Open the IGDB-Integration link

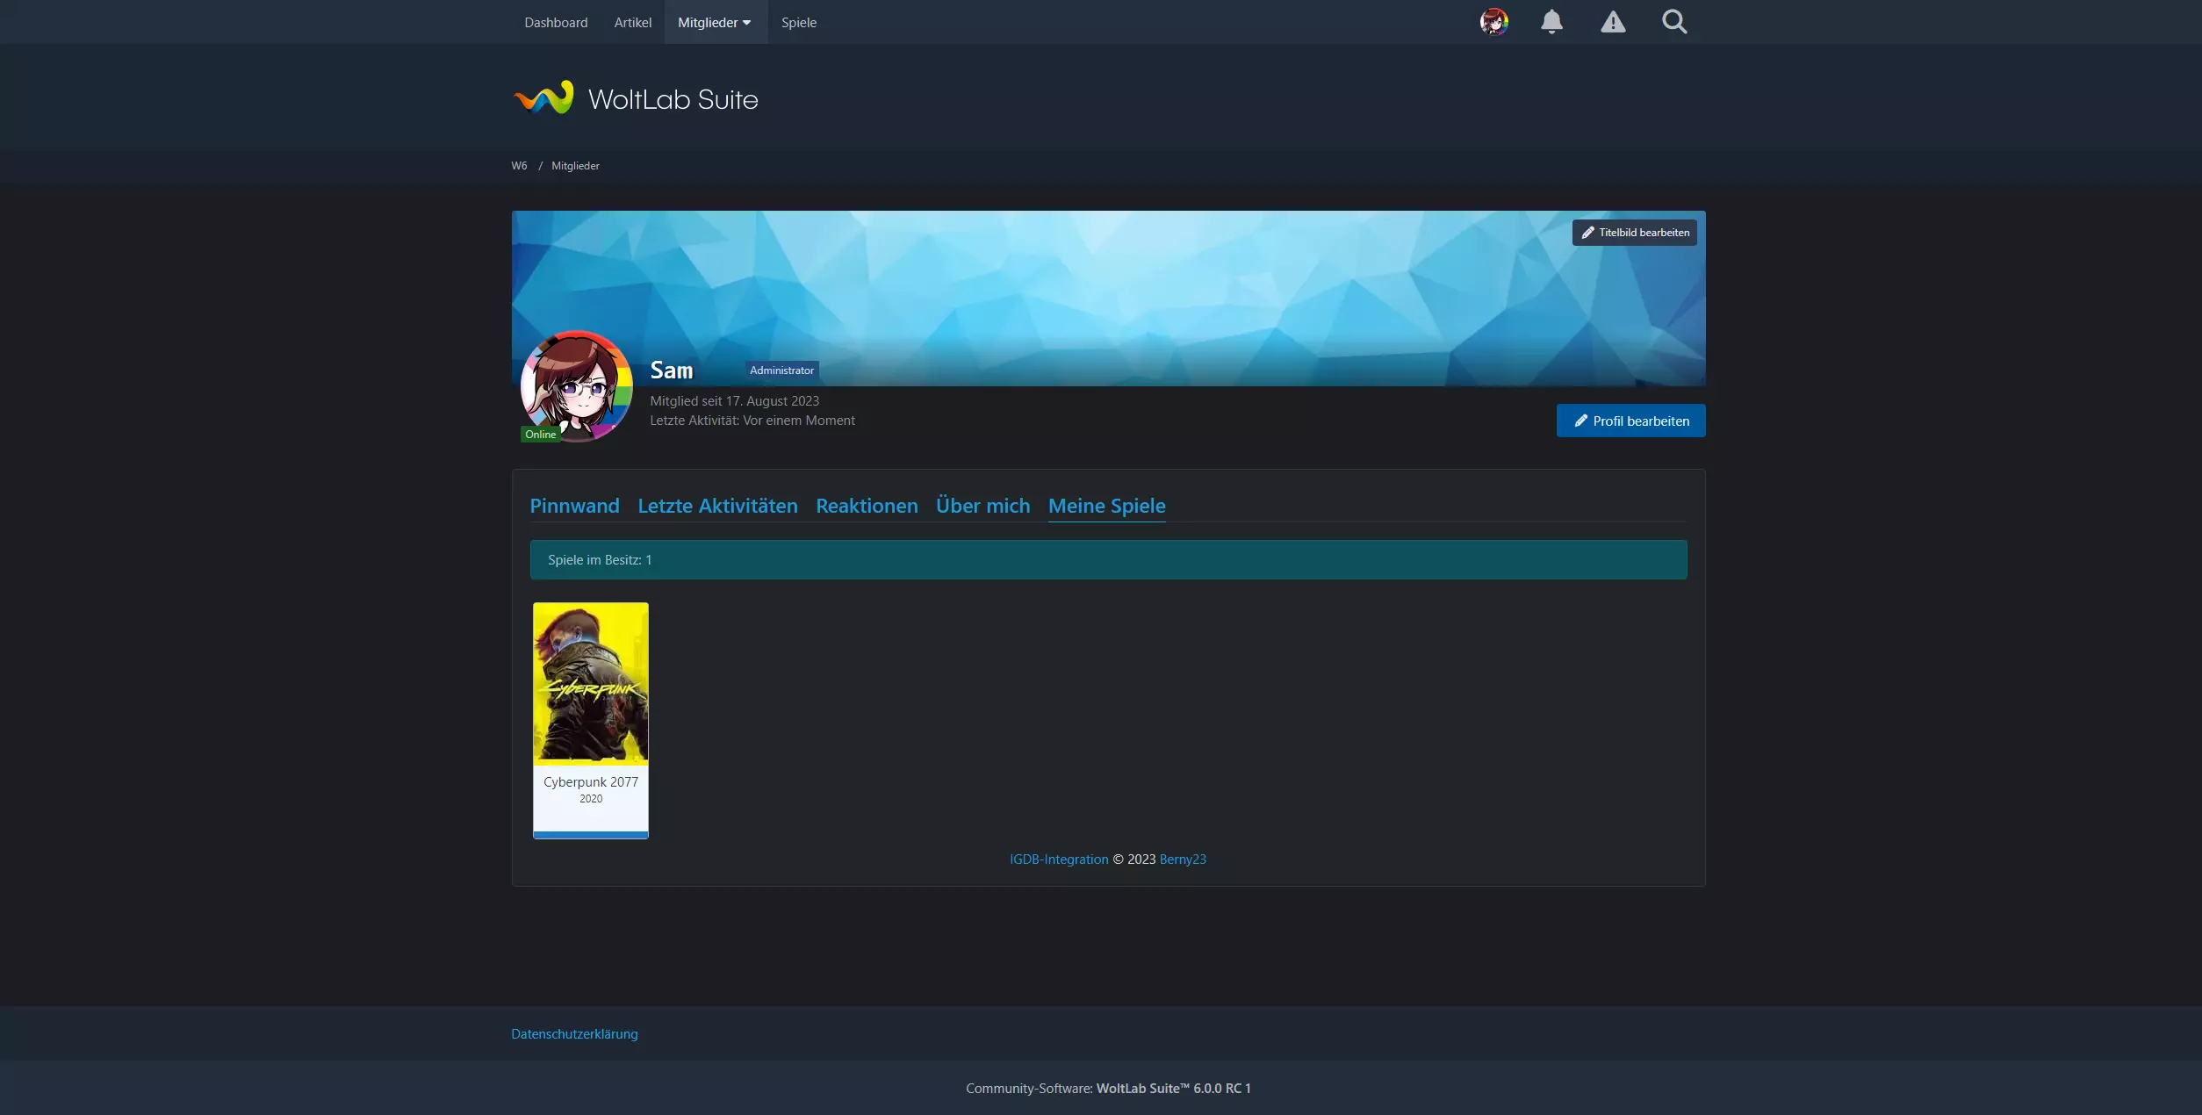1059,860
